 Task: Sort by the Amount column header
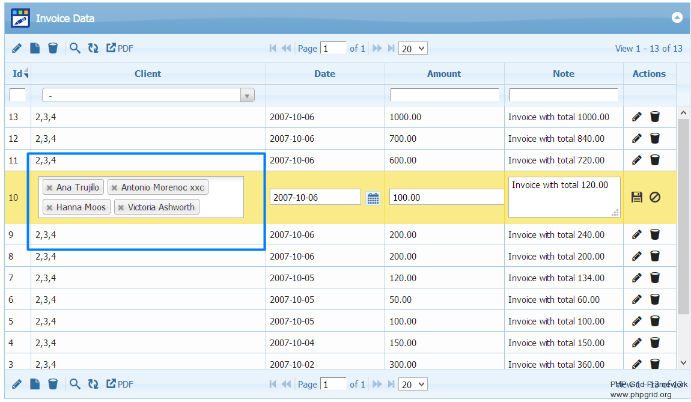coord(444,74)
